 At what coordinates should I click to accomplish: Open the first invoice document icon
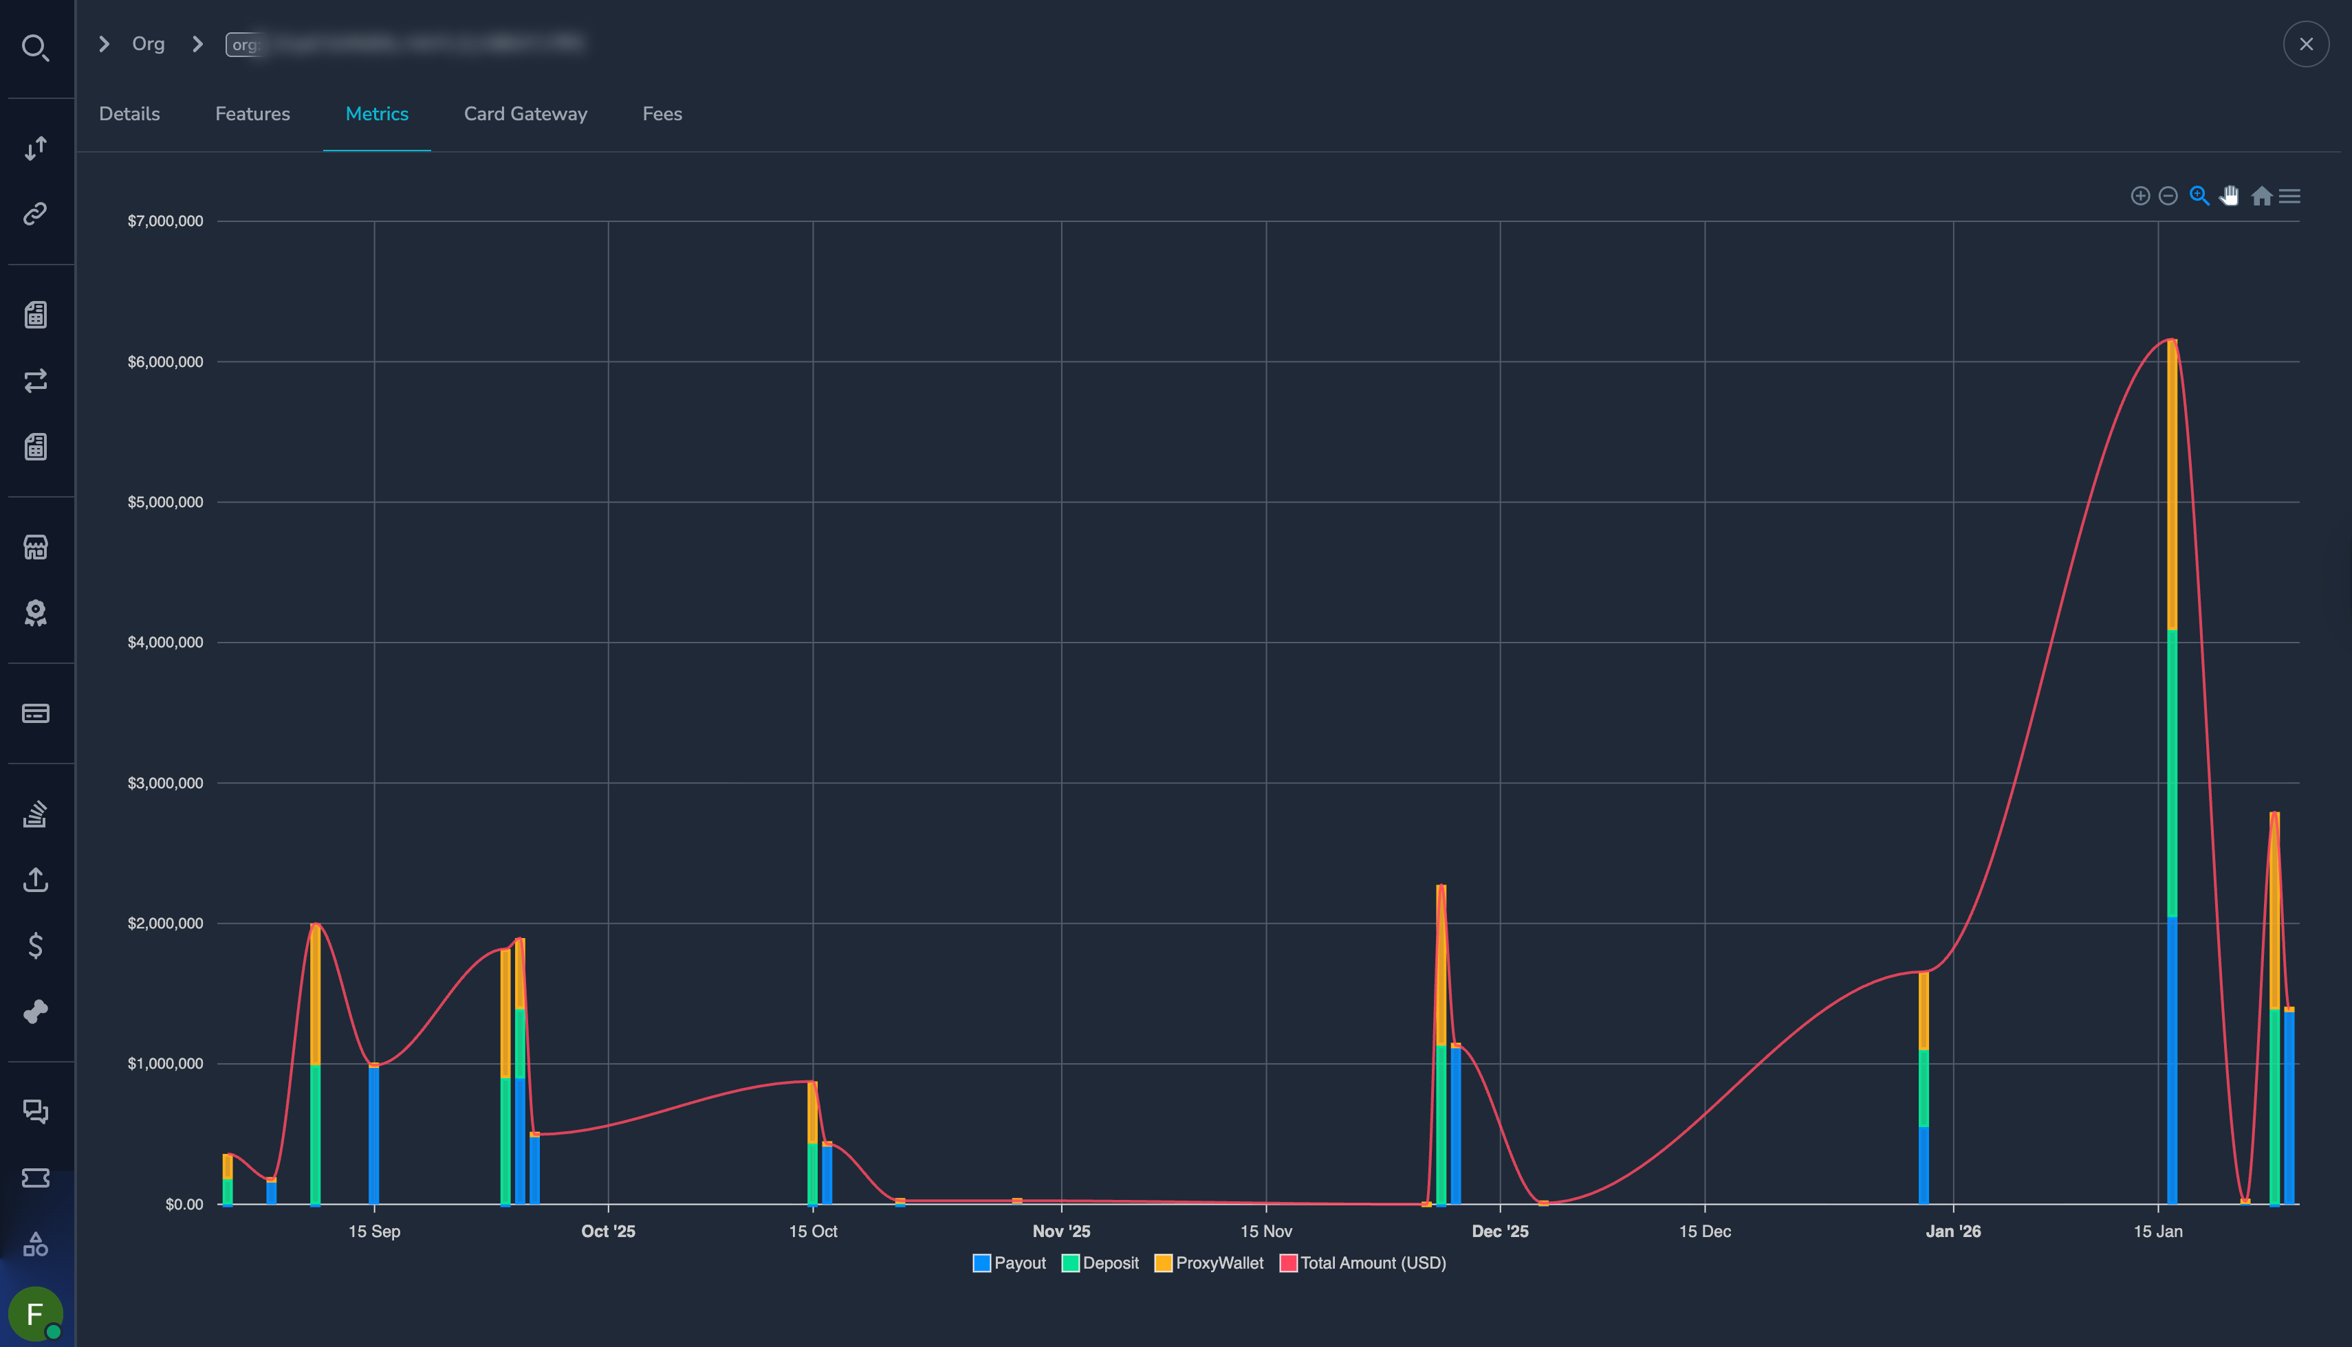click(x=35, y=315)
